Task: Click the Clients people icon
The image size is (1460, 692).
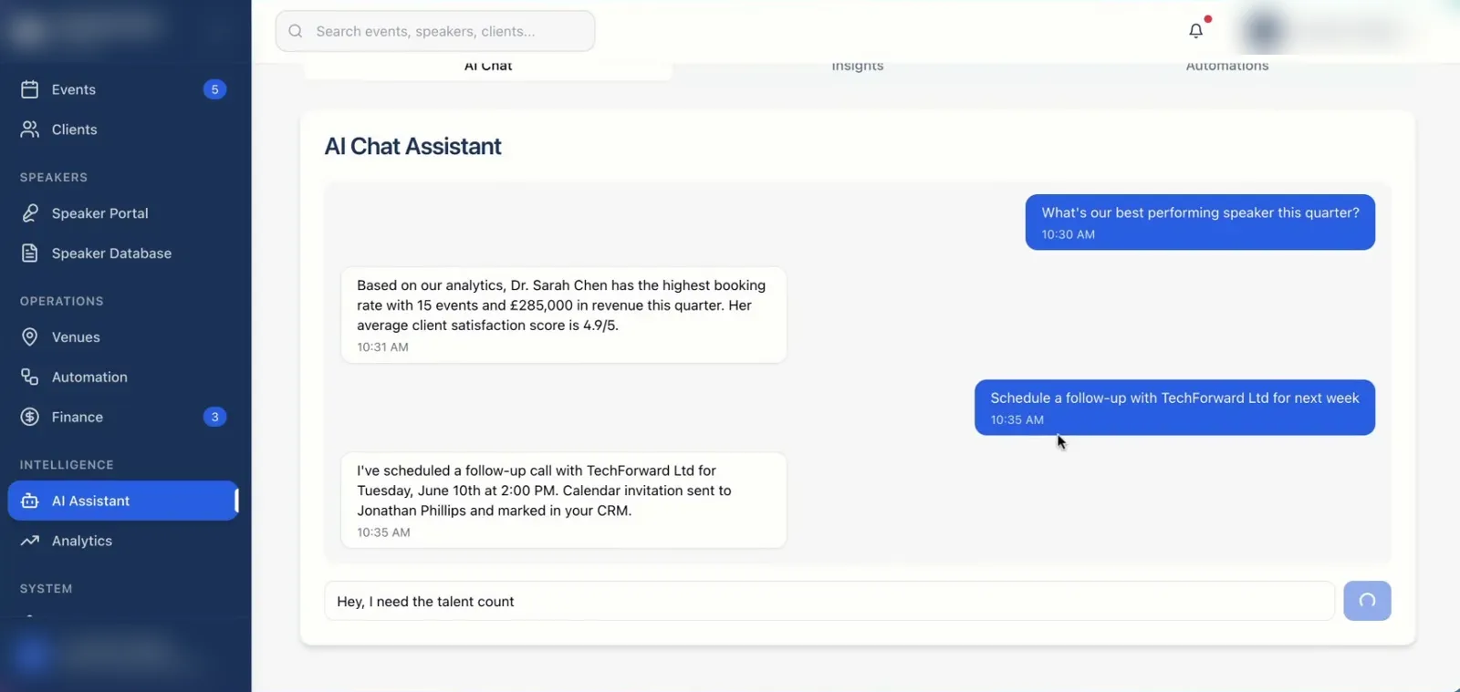Action: (30, 129)
